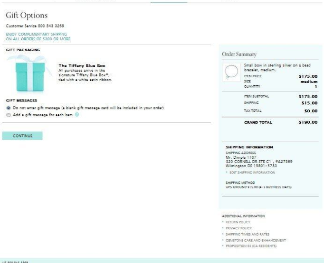This screenshot has width=324, height=263.
Task: Edit shipping information link
Action: click(252, 172)
